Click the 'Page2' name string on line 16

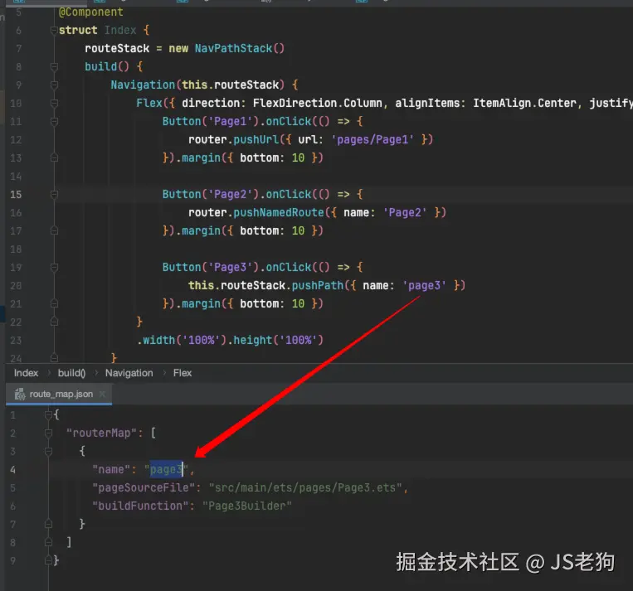pos(405,212)
